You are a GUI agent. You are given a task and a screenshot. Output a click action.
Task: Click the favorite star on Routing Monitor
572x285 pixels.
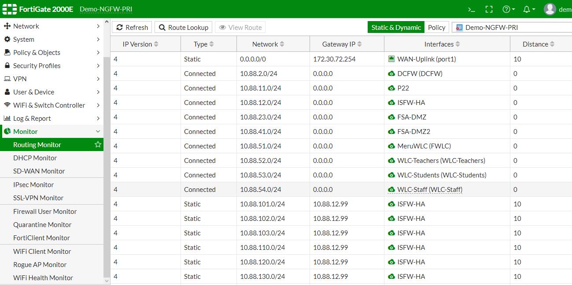tap(98, 144)
